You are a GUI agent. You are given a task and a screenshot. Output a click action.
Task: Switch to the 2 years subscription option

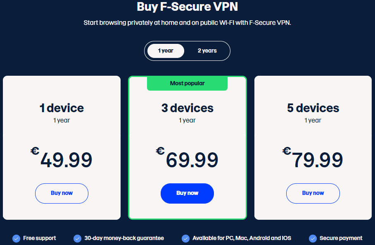click(207, 51)
